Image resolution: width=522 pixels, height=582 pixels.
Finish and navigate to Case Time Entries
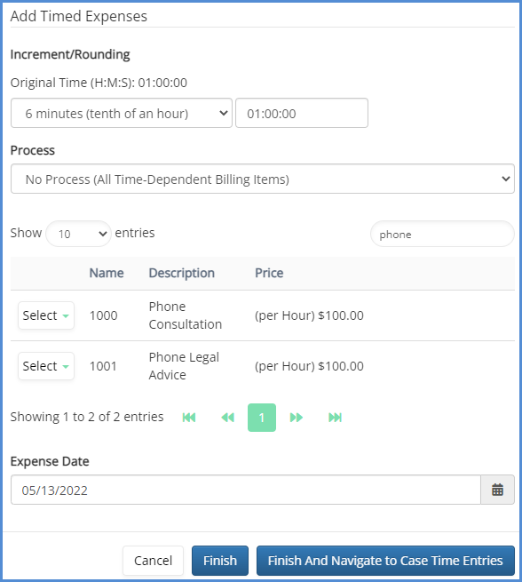pos(385,561)
